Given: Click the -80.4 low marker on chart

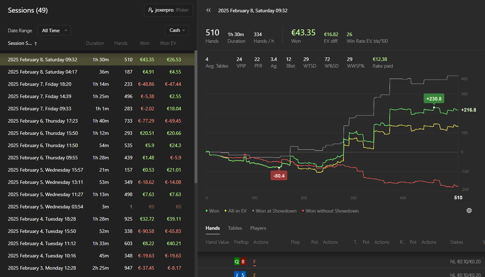Looking at the screenshot, I should (x=279, y=176).
